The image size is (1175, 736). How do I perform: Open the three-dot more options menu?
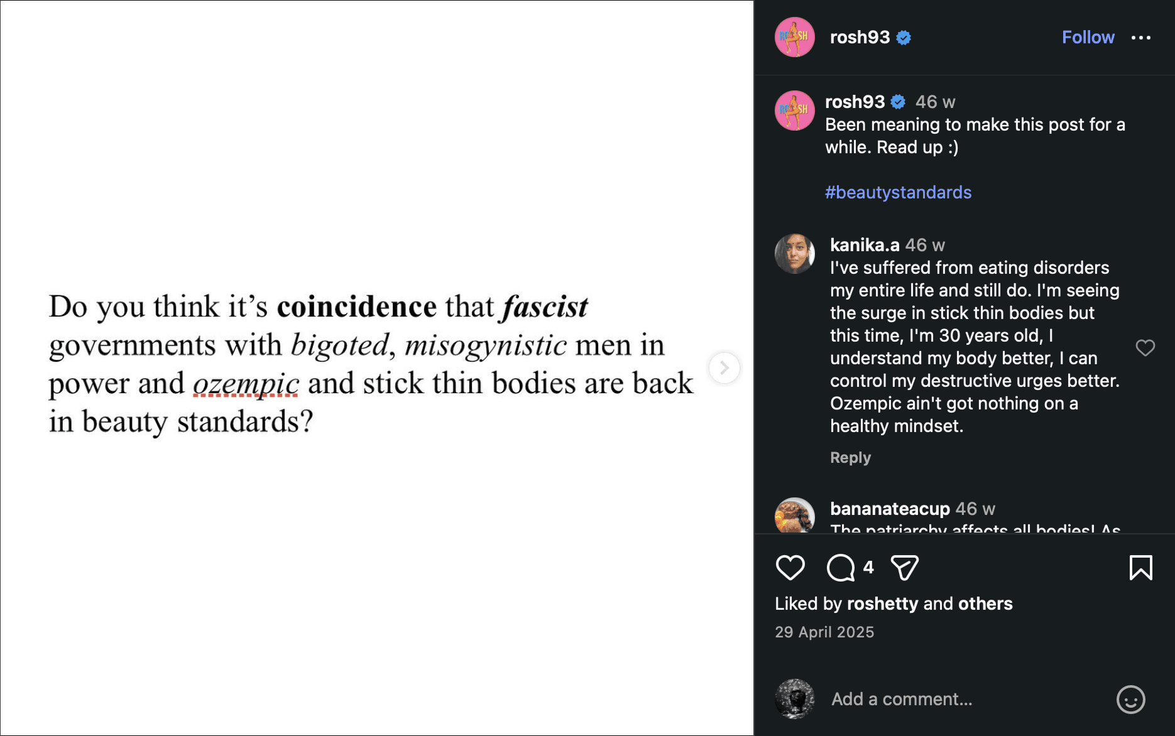click(1140, 38)
